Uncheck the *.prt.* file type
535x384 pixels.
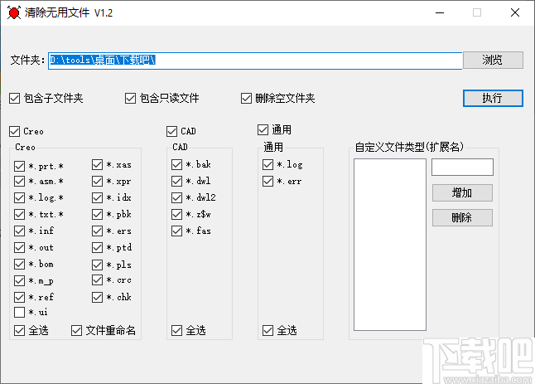19,167
